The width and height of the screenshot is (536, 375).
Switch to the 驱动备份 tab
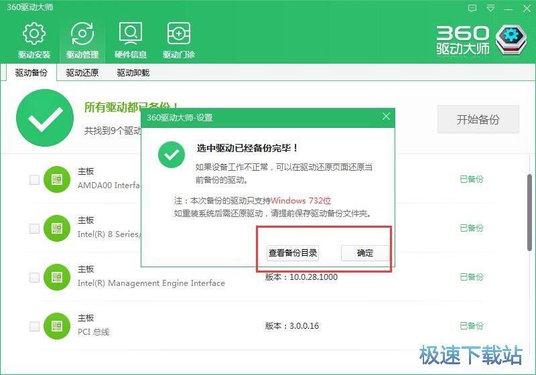[31, 72]
